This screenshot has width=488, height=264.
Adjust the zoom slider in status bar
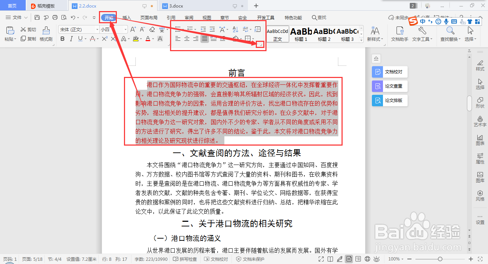(440, 259)
